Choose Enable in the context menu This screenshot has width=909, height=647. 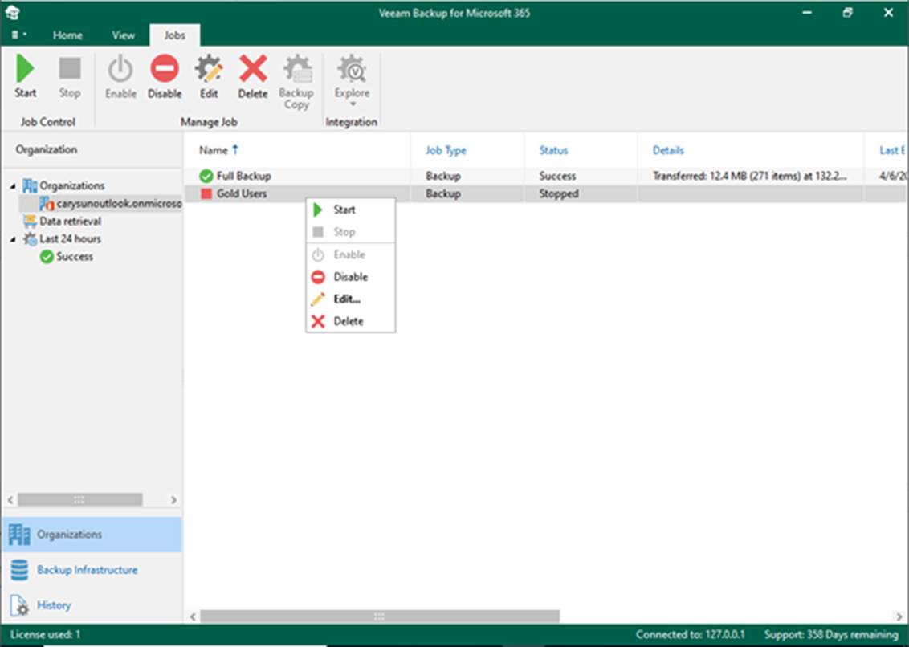(x=350, y=254)
